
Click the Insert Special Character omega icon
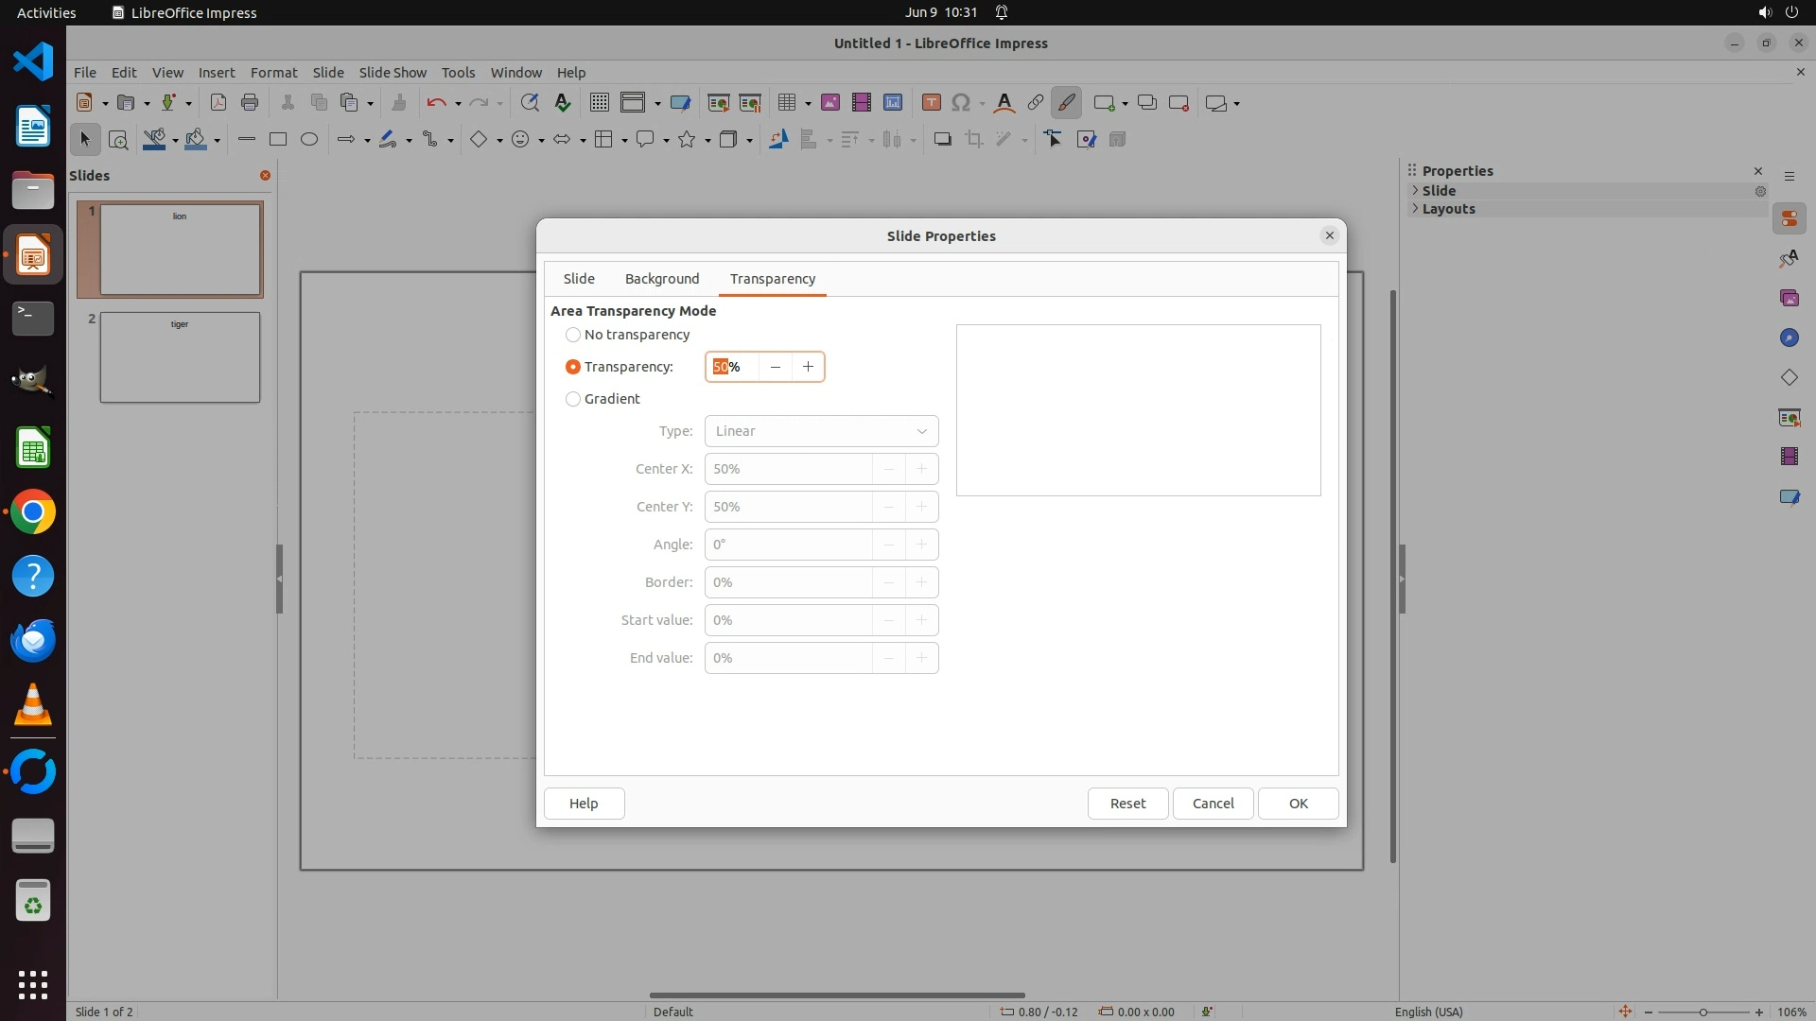click(961, 103)
